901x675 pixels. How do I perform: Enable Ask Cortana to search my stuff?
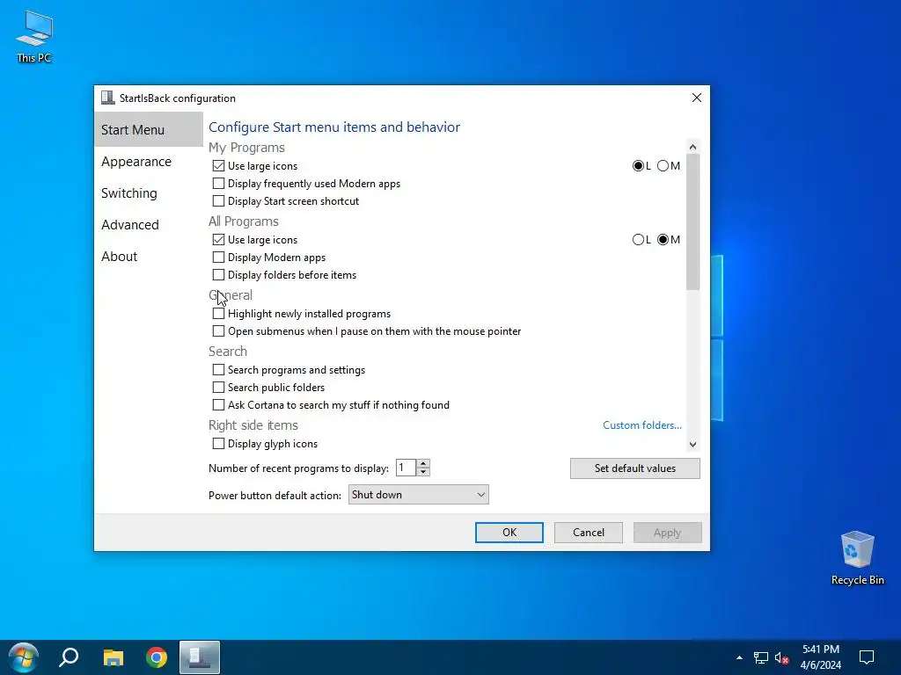(218, 404)
